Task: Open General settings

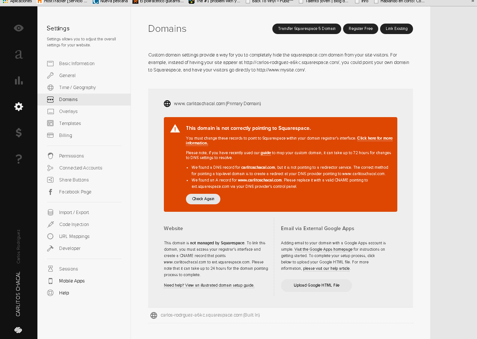Action: tap(67, 76)
